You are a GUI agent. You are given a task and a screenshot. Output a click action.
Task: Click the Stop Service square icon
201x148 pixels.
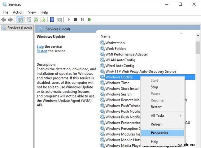click(75, 20)
